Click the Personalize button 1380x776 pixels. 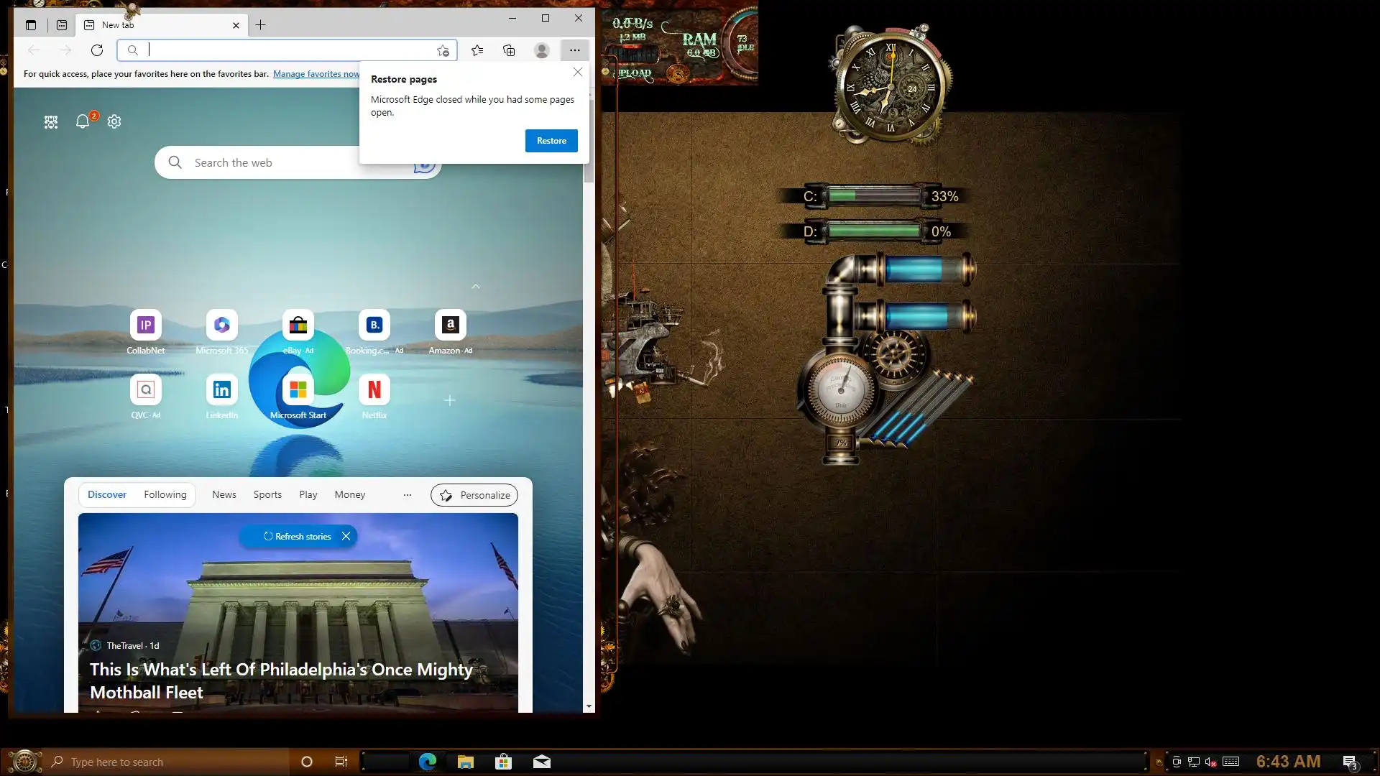tap(474, 495)
